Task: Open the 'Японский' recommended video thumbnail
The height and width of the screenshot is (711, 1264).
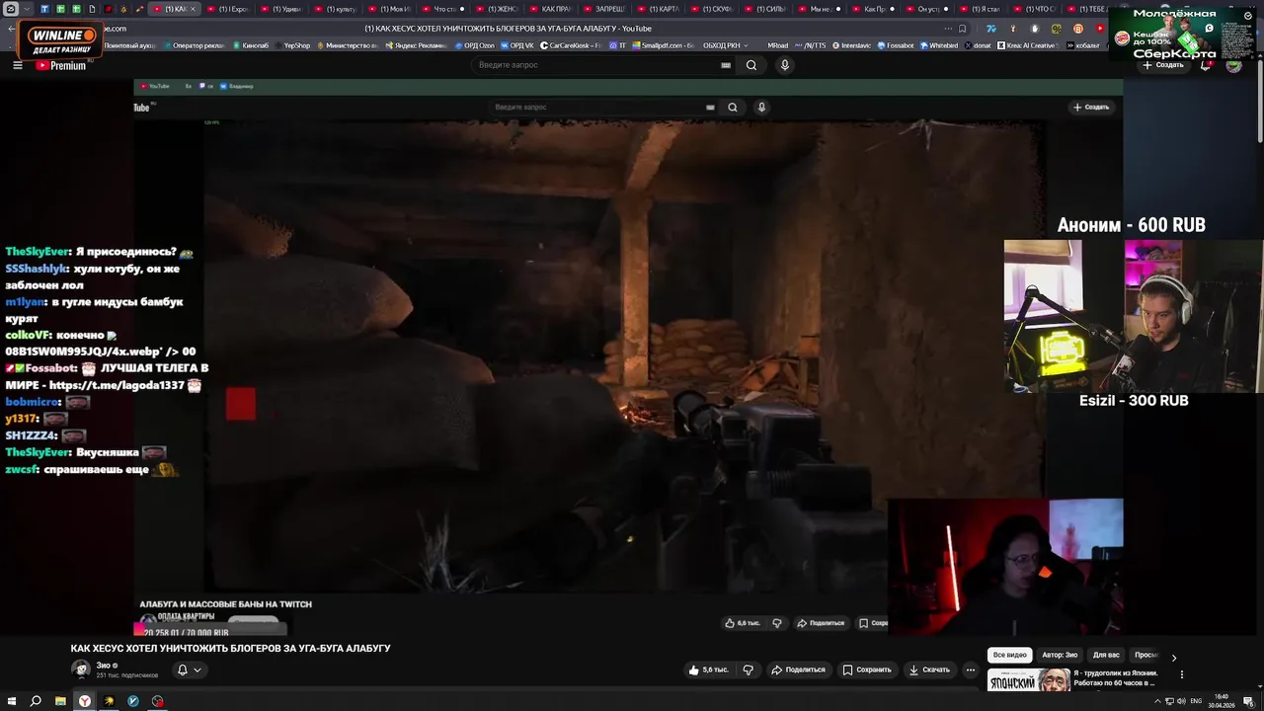Action: [x=1028, y=679]
